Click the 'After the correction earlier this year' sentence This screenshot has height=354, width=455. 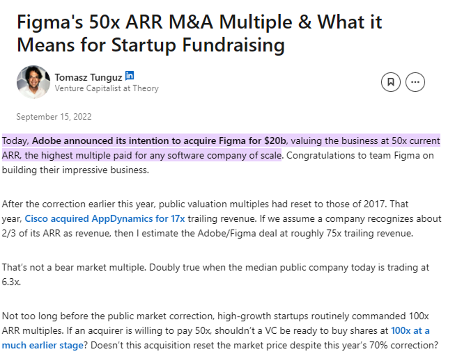(x=91, y=204)
